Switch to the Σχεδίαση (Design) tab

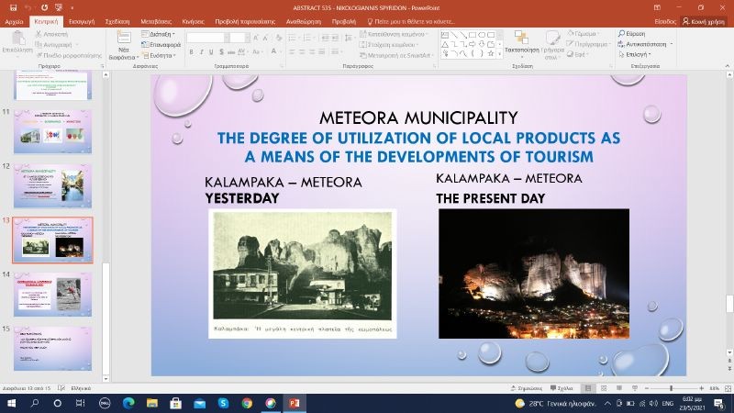click(x=117, y=20)
